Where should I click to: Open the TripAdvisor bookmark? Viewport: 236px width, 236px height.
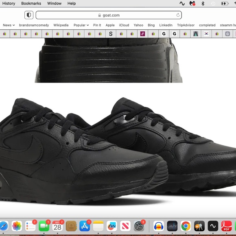[x=186, y=25]
